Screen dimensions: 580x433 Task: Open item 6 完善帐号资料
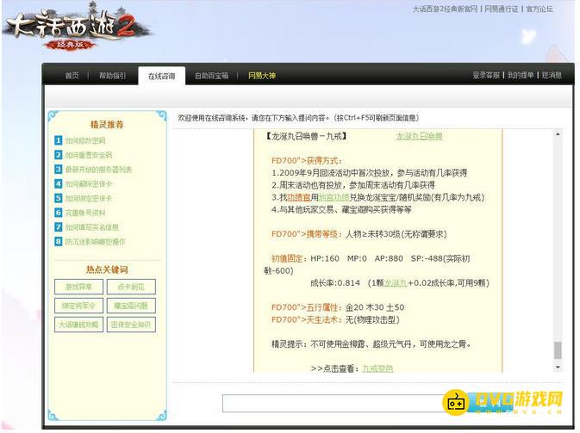click(x=85, y=213)
